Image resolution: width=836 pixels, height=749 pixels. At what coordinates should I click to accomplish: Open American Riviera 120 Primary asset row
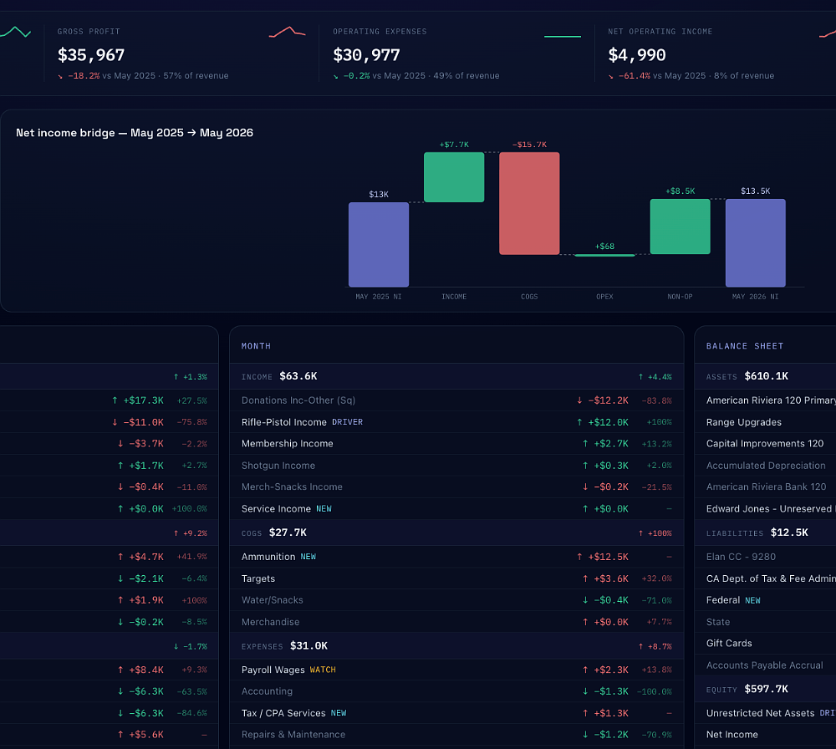tap(765, 400)
